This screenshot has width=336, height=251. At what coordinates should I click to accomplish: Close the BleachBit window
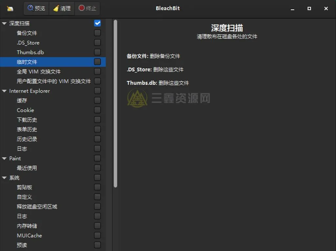click(326, 9)
